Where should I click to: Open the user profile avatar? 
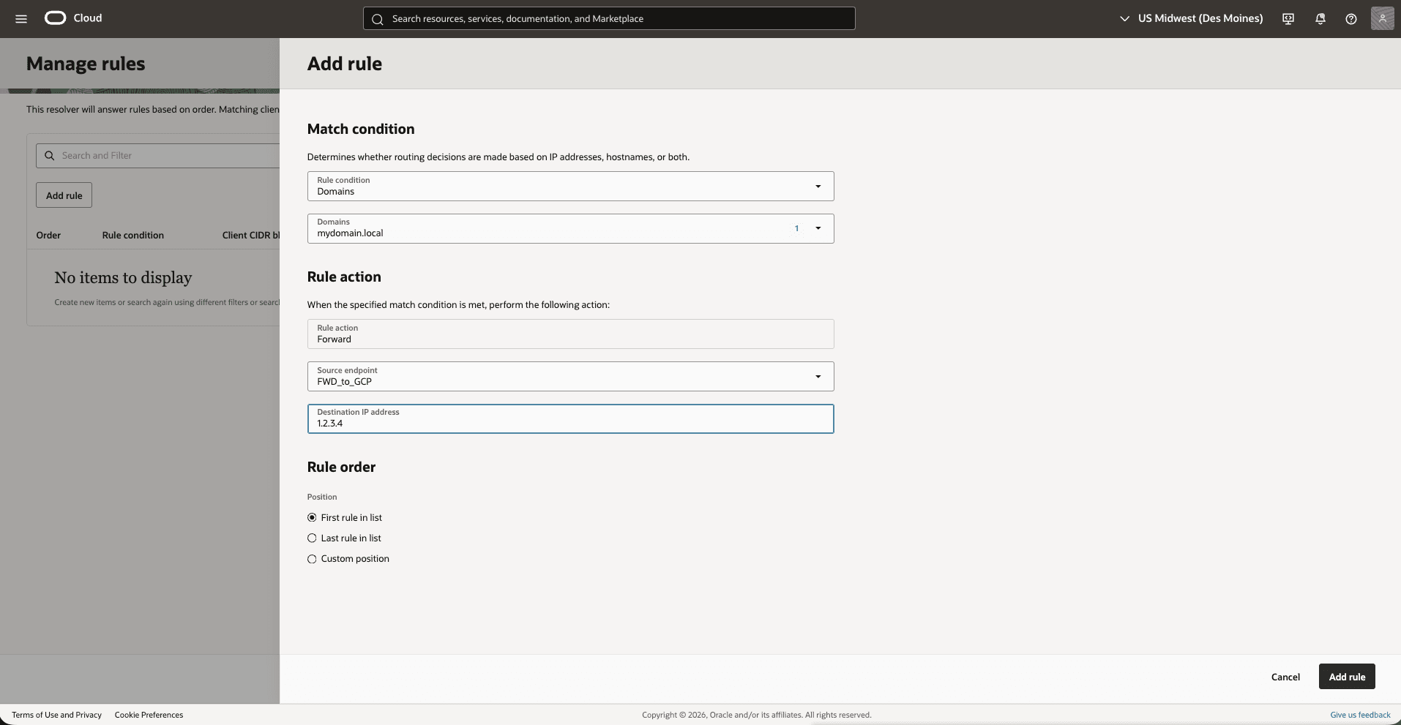click(1383, 18)
